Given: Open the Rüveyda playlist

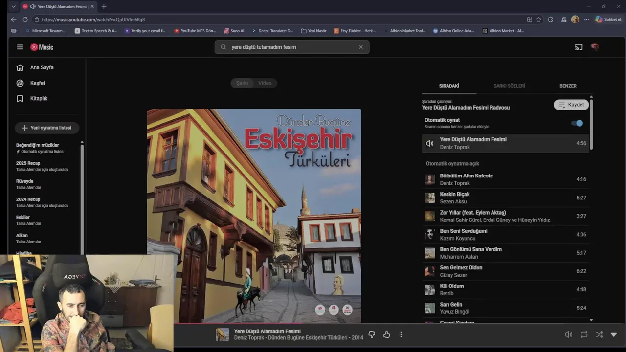Looking at the screenshot, I should click(46, 184).
